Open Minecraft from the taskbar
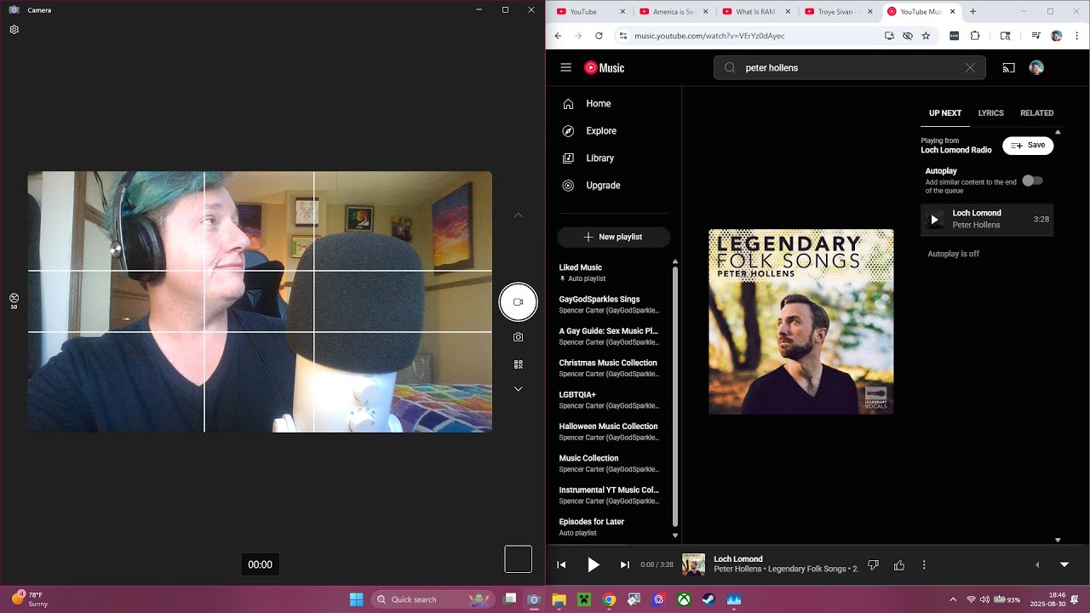The height and width of the screenshot is (613, 1090). (x=584, y=599)
